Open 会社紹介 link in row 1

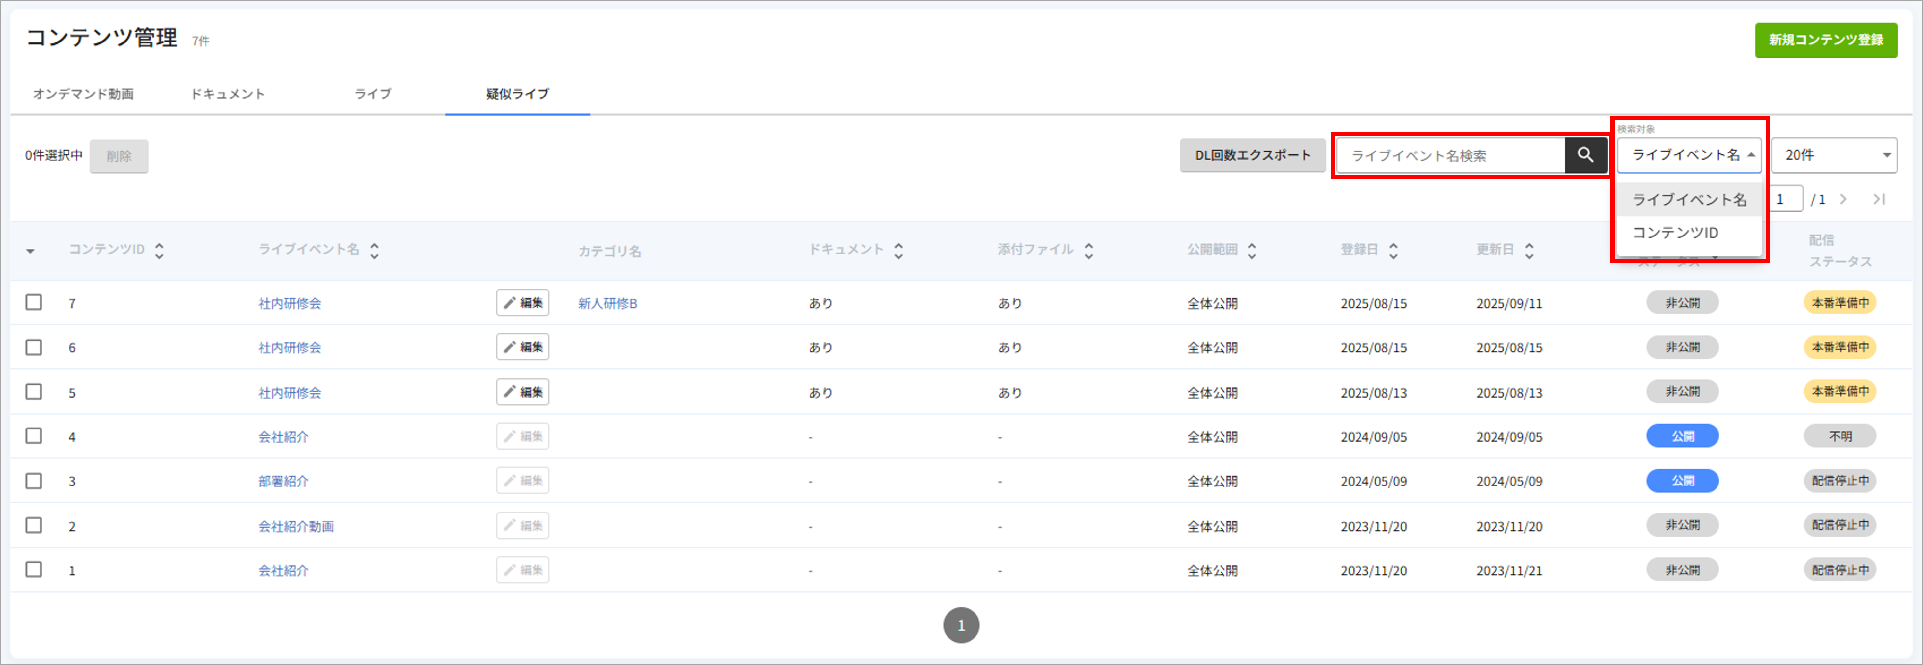click(x=284, y=570)
